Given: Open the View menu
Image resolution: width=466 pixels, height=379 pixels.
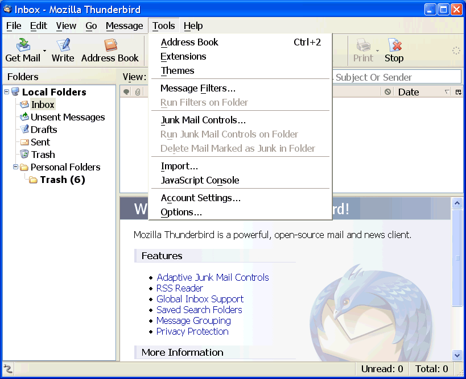Looking at the screenshot, I should tap(66, 26).
